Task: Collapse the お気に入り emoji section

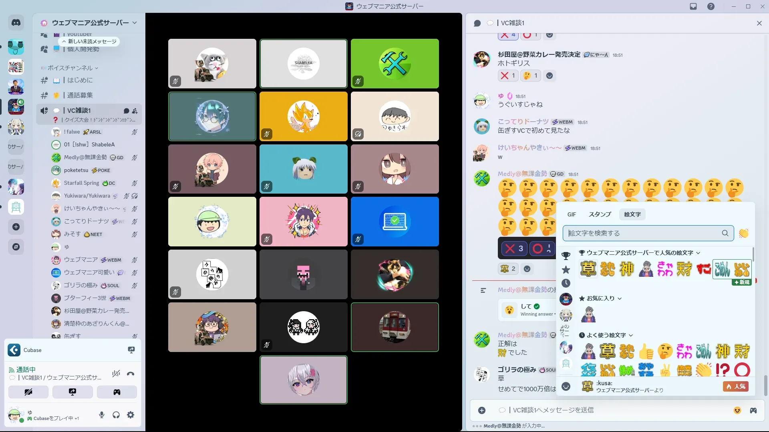Action: pos(600,298)
